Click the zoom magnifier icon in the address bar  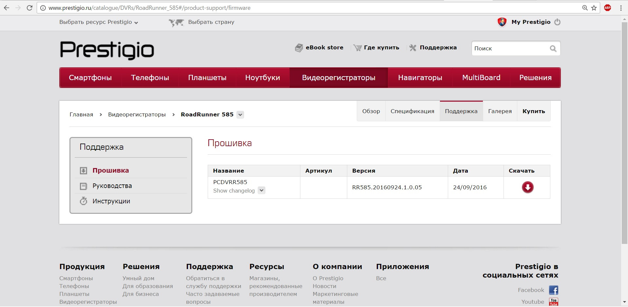(x=585, y=8)
